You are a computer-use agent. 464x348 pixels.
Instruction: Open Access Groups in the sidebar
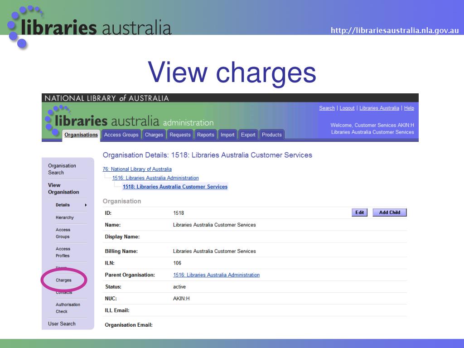[x=63, y=233]
